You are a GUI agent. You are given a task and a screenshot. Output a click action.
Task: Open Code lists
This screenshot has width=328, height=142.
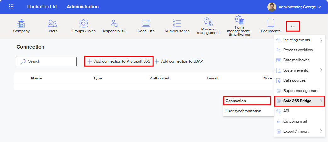pos(145,26)
